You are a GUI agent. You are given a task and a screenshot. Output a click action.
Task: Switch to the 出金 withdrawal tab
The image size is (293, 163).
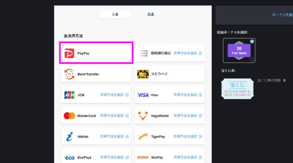click(151, 14)
